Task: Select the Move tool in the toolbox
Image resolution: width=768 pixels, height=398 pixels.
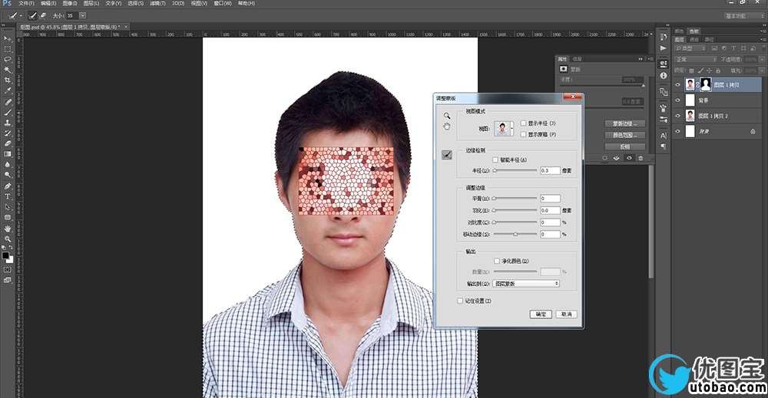Action: tap(8, 38)
